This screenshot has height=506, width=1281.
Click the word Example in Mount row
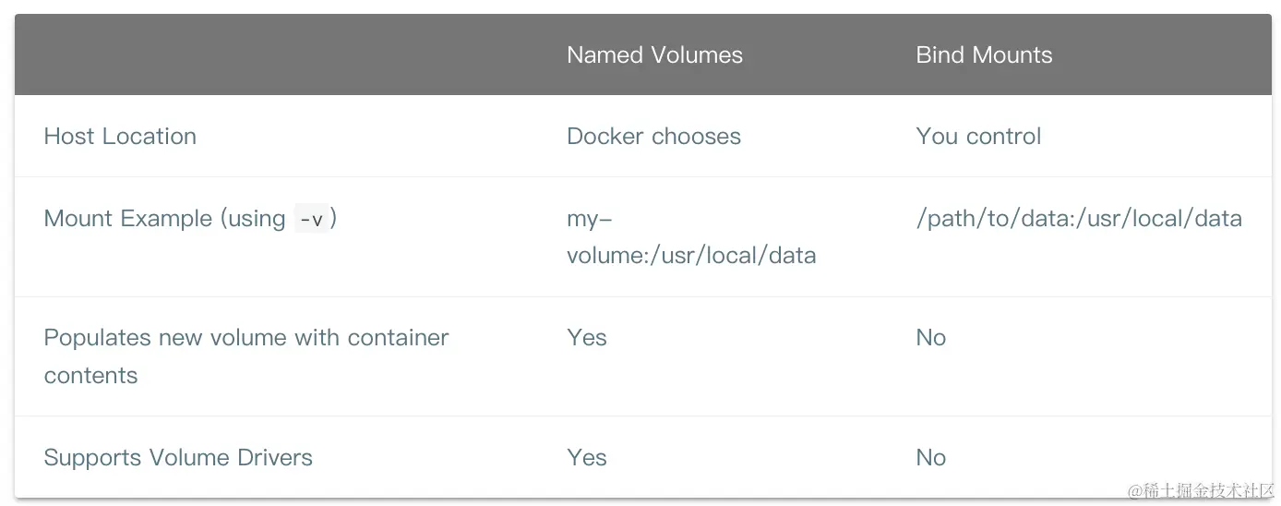[169, 219]
